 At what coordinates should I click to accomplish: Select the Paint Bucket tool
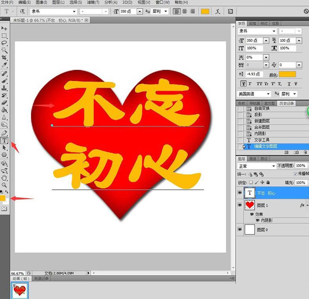[x=4, y=110]
